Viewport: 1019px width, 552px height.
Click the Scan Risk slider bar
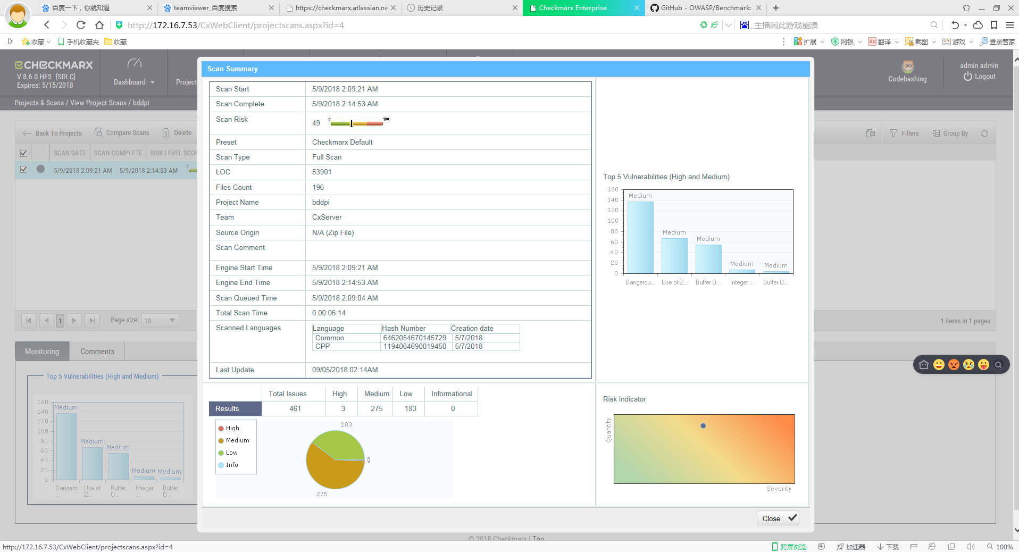pos(356,123)
